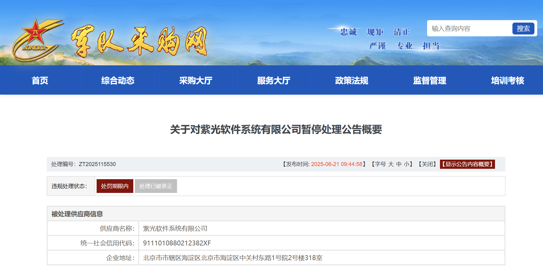
Task: Click the 供应商名称 row label
Action: point(117,229)
